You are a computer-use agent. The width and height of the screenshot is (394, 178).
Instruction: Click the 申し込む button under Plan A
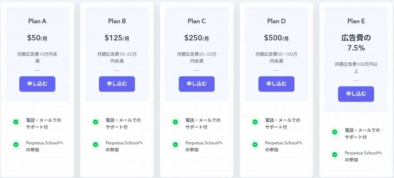pyautogui.click(x=37, y=84)
